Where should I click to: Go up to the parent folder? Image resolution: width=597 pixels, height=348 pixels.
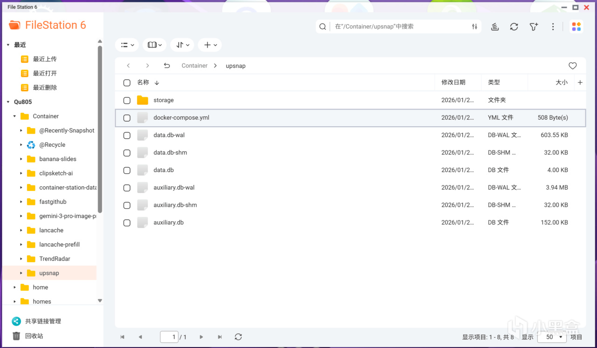(x=167, y=66)
